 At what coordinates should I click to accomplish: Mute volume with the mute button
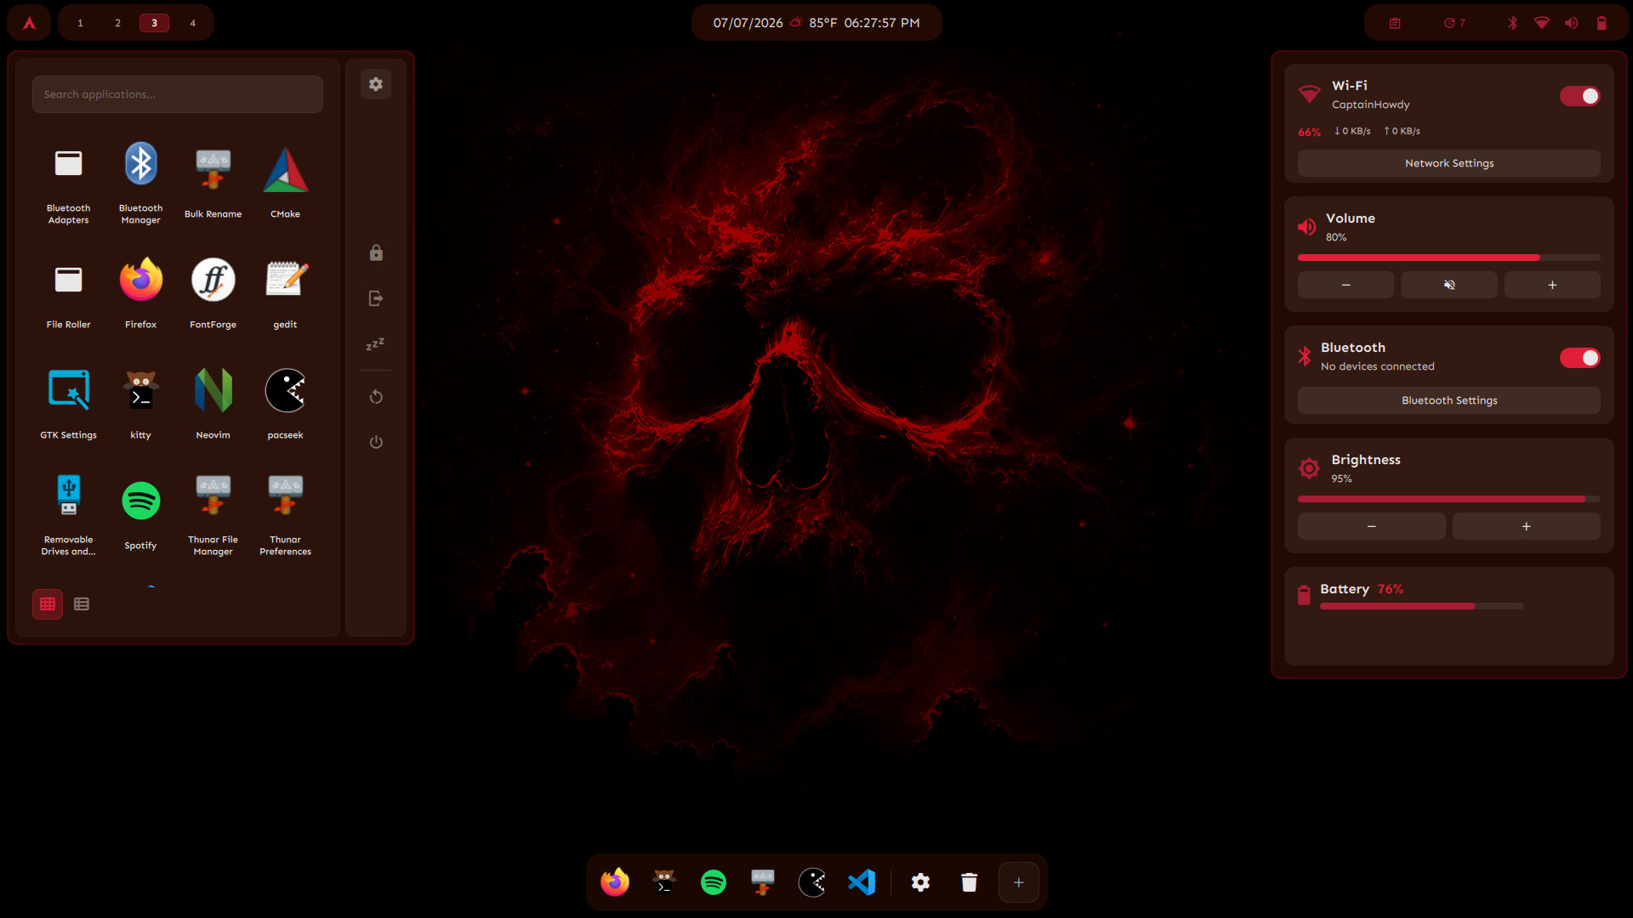pos(1448,285)
